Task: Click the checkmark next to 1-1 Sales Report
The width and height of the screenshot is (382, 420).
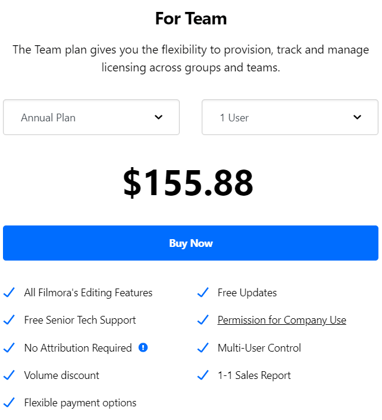Action: tap(202, 375)
